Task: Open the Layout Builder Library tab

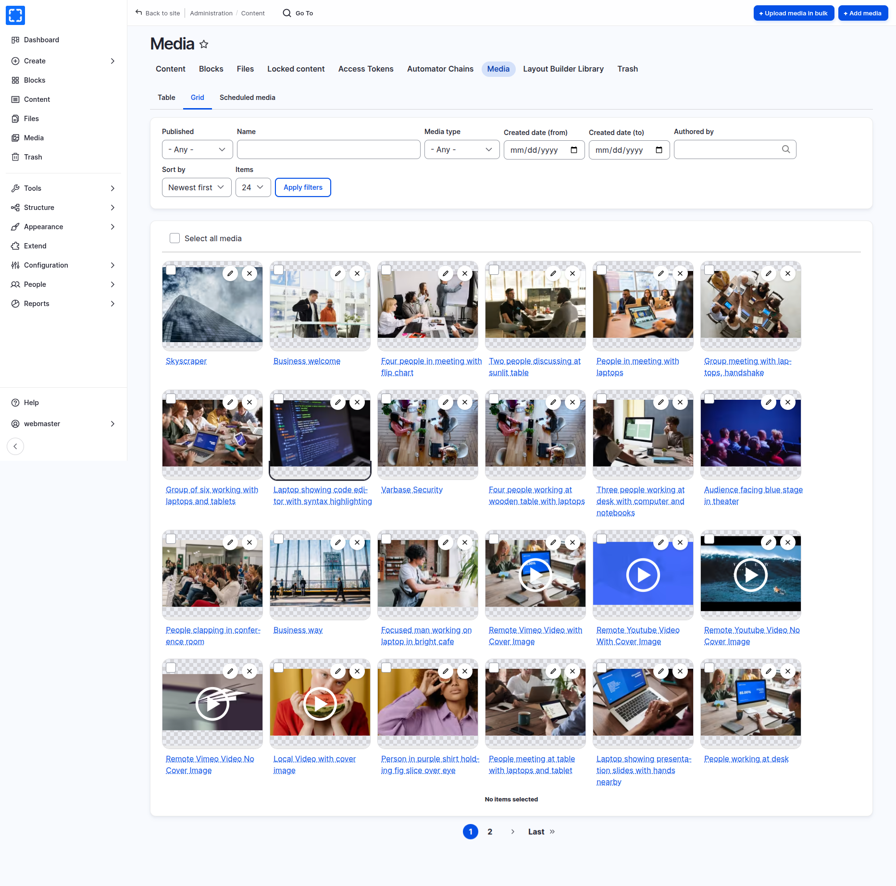Action: 563,69
